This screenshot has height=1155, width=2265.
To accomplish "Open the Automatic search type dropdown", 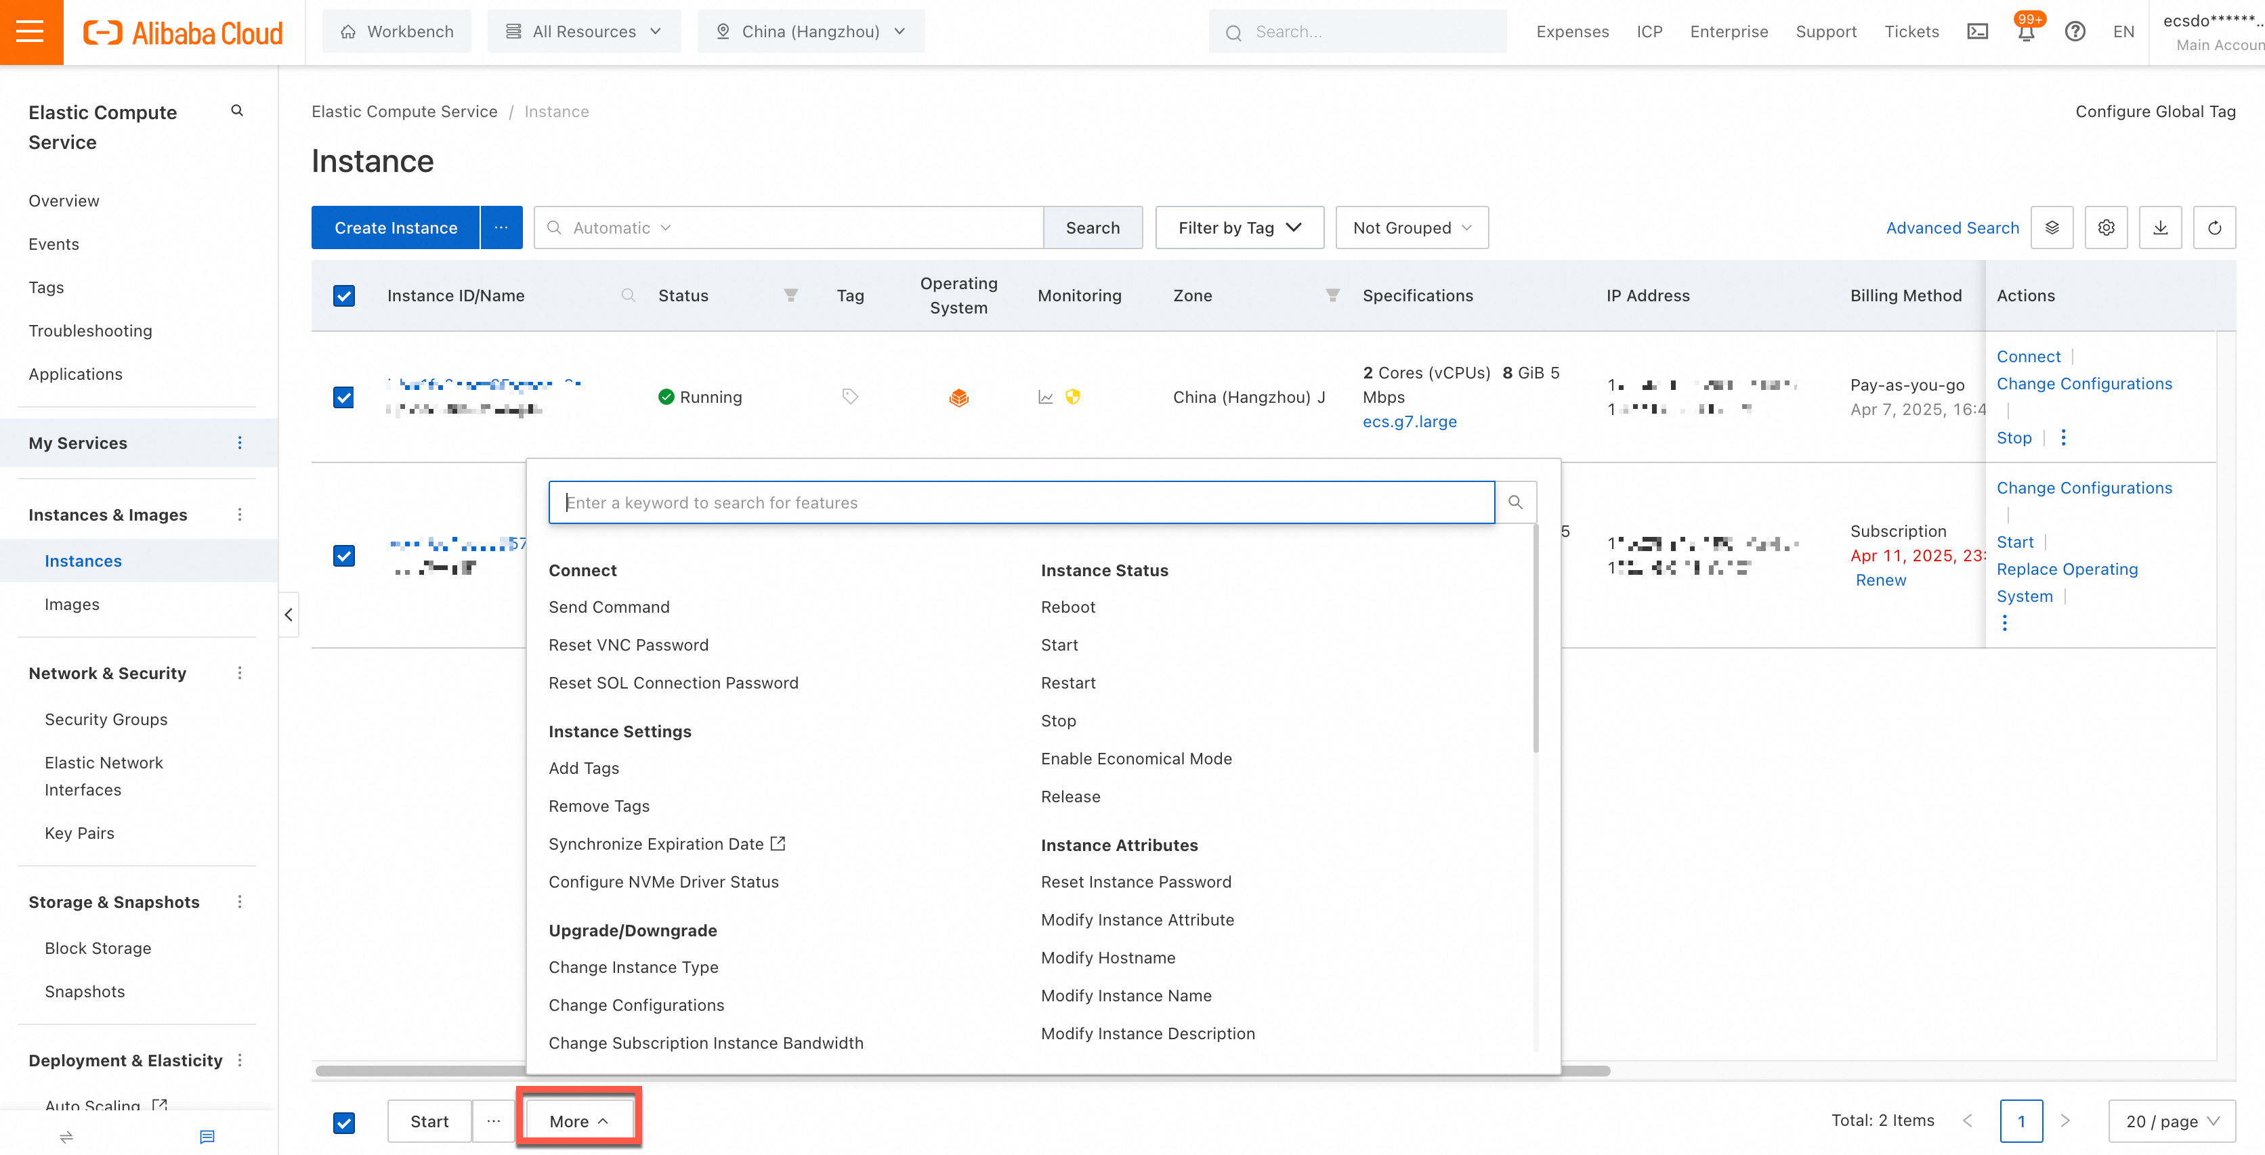I will click(622, 227).
